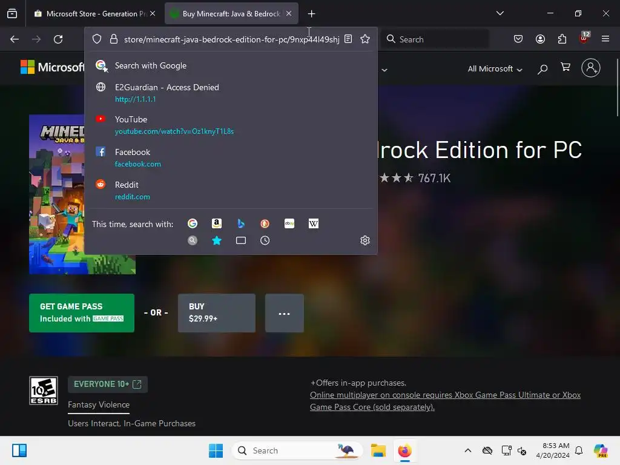620x465 pixels.
Task: Click the padlock site information icon
Action: click(114, 39)
